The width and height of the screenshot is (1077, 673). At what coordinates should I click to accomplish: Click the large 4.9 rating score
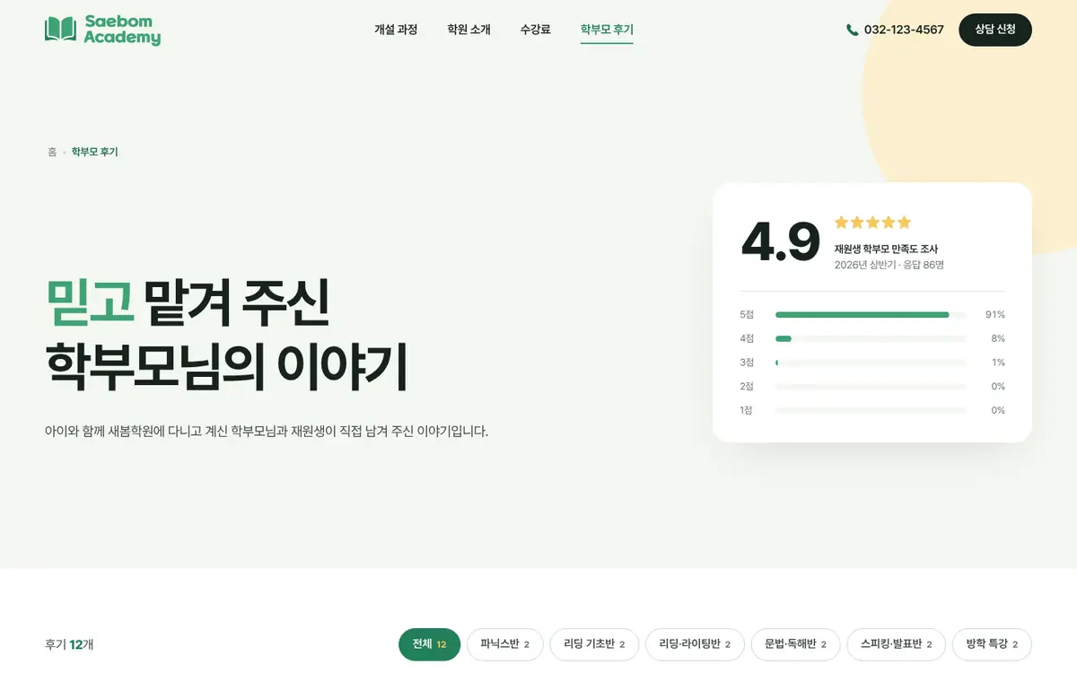(x=781, y=241)
